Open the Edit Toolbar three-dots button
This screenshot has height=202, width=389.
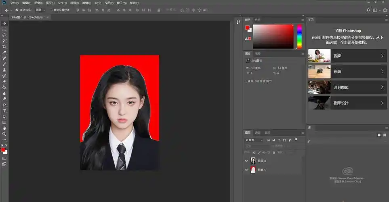click(x=4, y=140)
